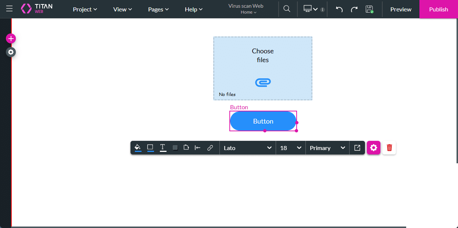Click the Choose files upload area

point(262,68)
